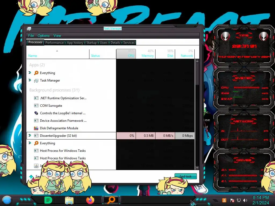Click the 0.5 MB memory cell

click(146, 136)
